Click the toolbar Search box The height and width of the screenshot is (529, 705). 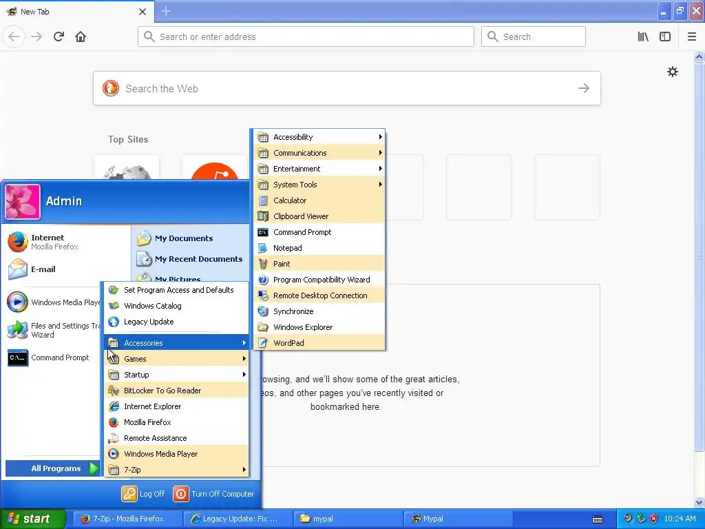pyautogui.click(x=534, y=37)
